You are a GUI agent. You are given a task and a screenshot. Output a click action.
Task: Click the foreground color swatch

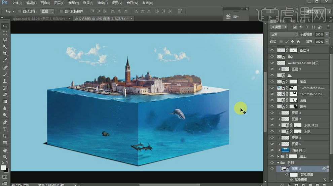point(3,168)
